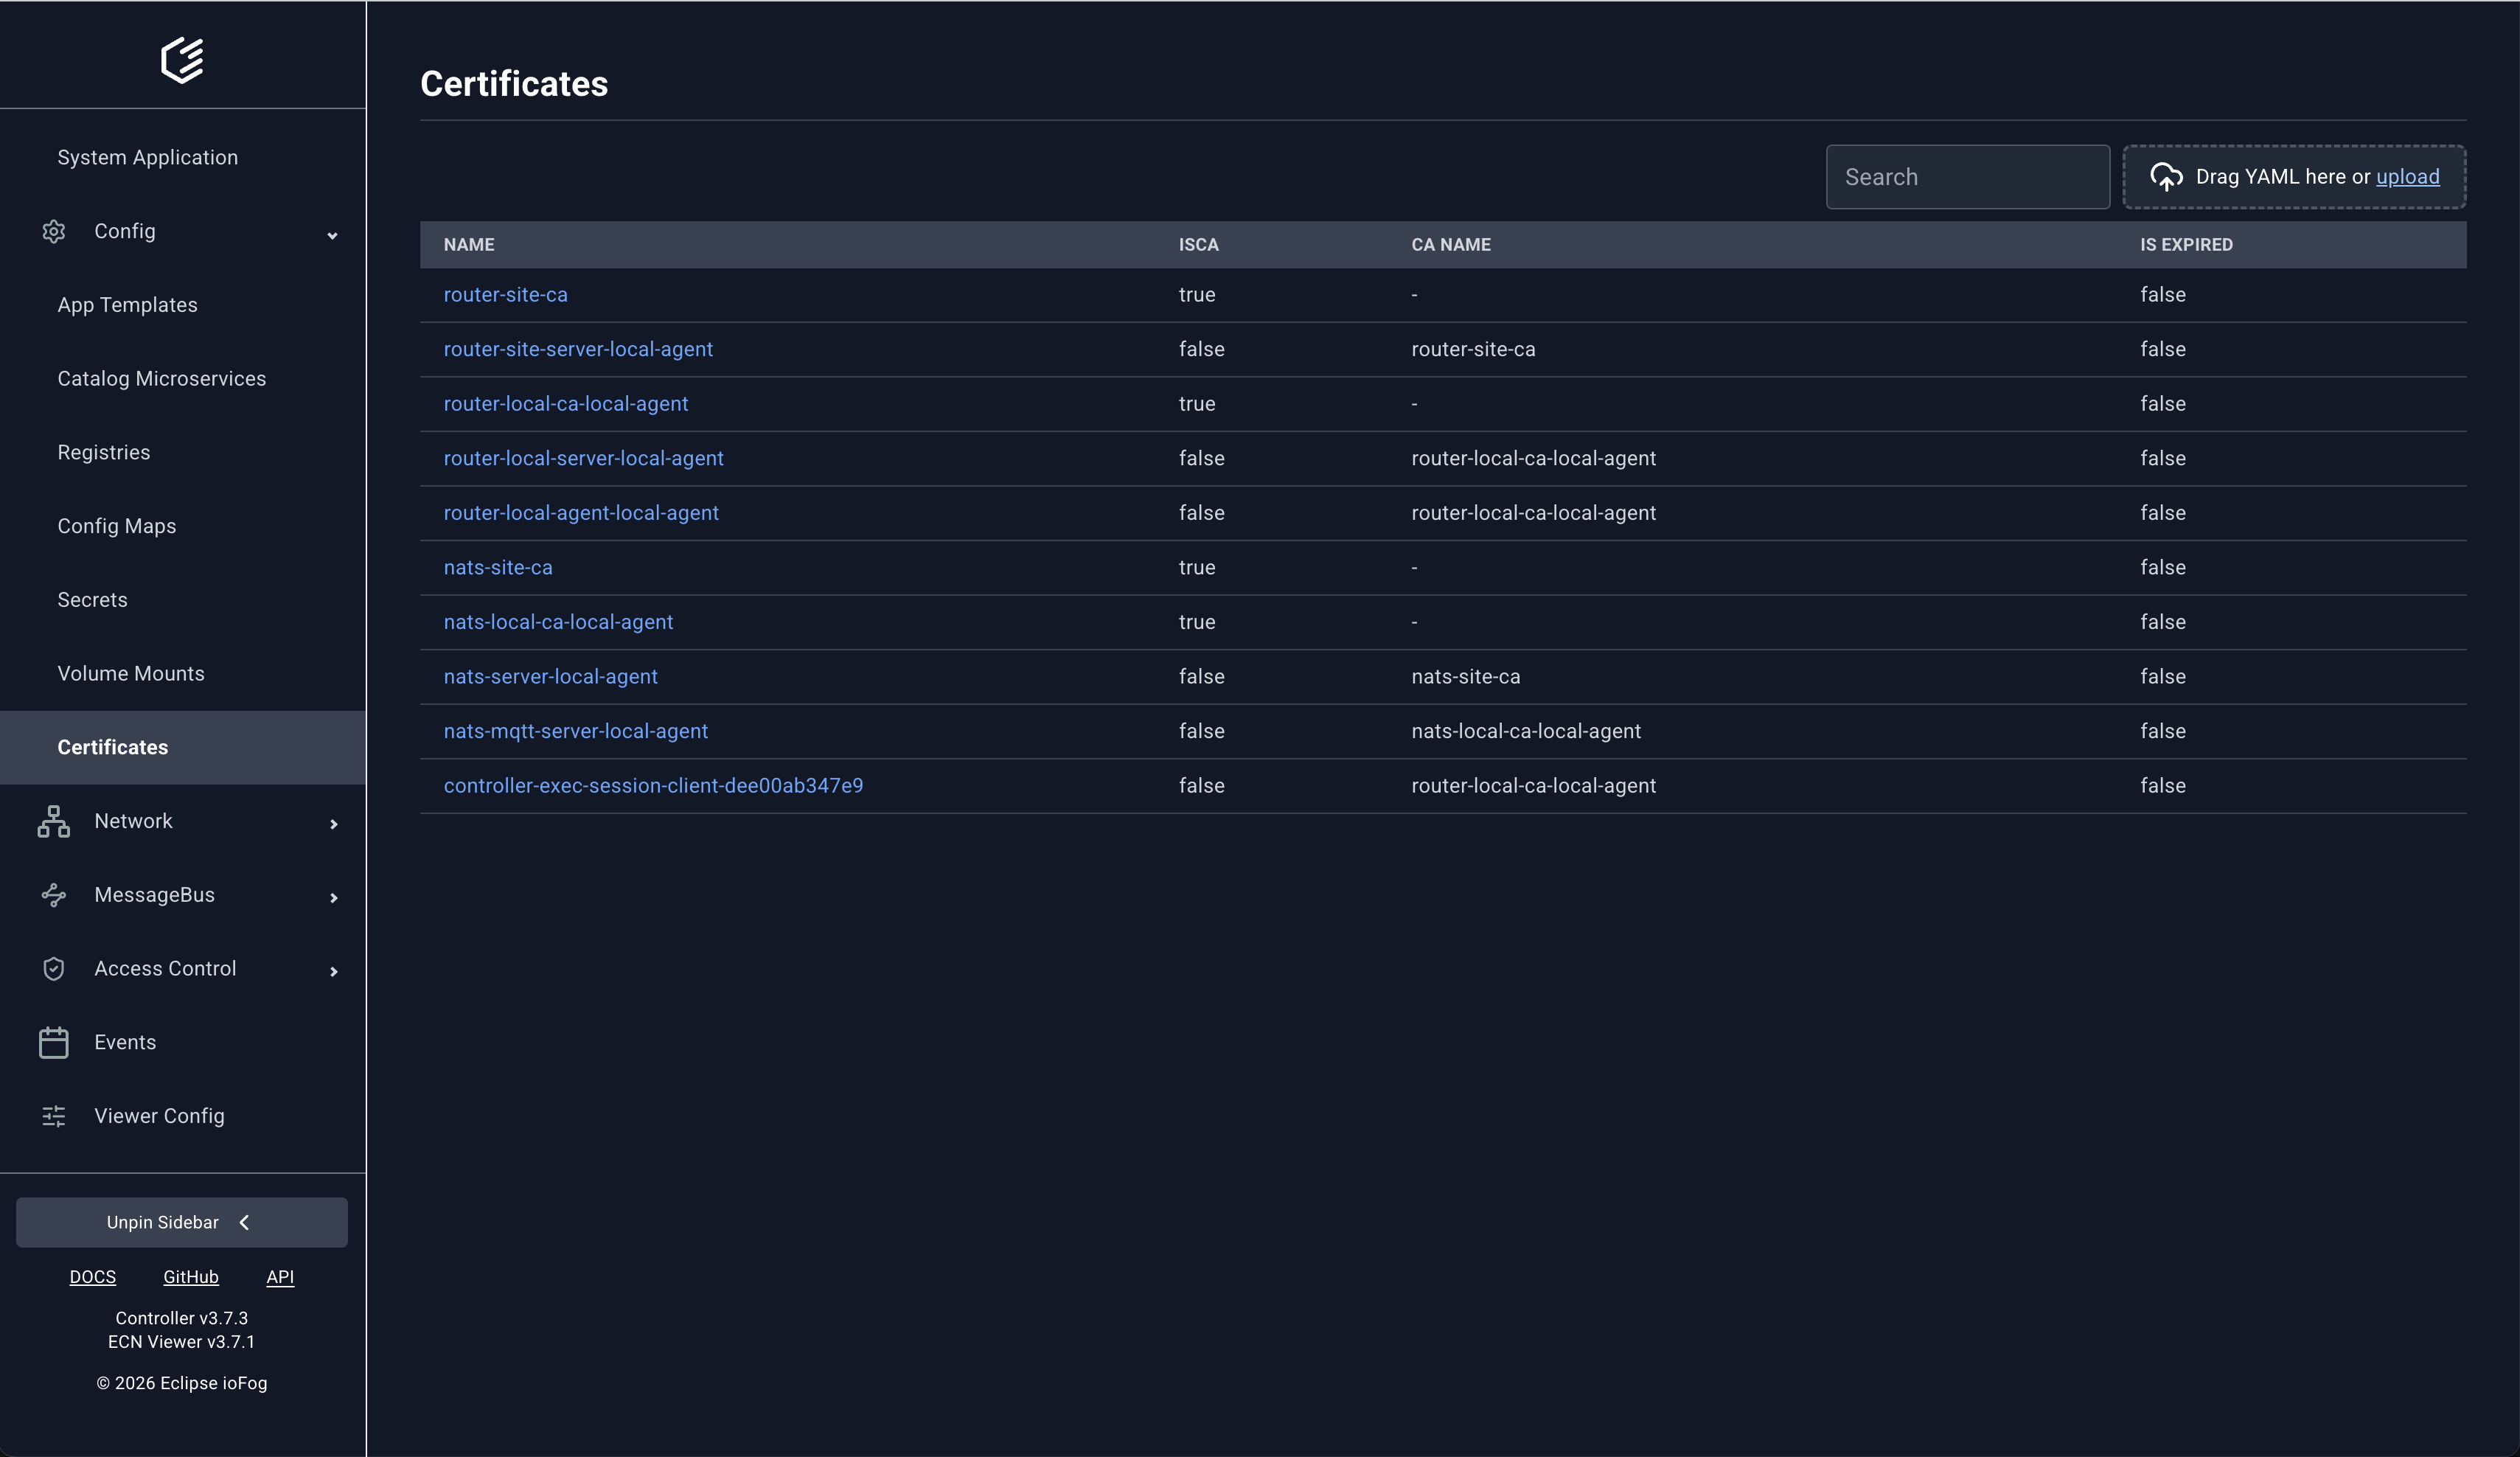Click the ioFog logo icon

click(182, 60)
